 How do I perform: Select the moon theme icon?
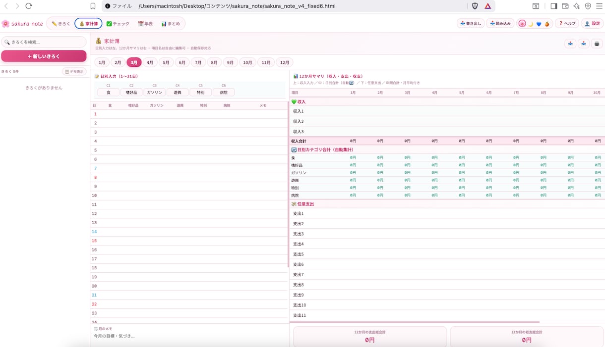tap(530, 24)
